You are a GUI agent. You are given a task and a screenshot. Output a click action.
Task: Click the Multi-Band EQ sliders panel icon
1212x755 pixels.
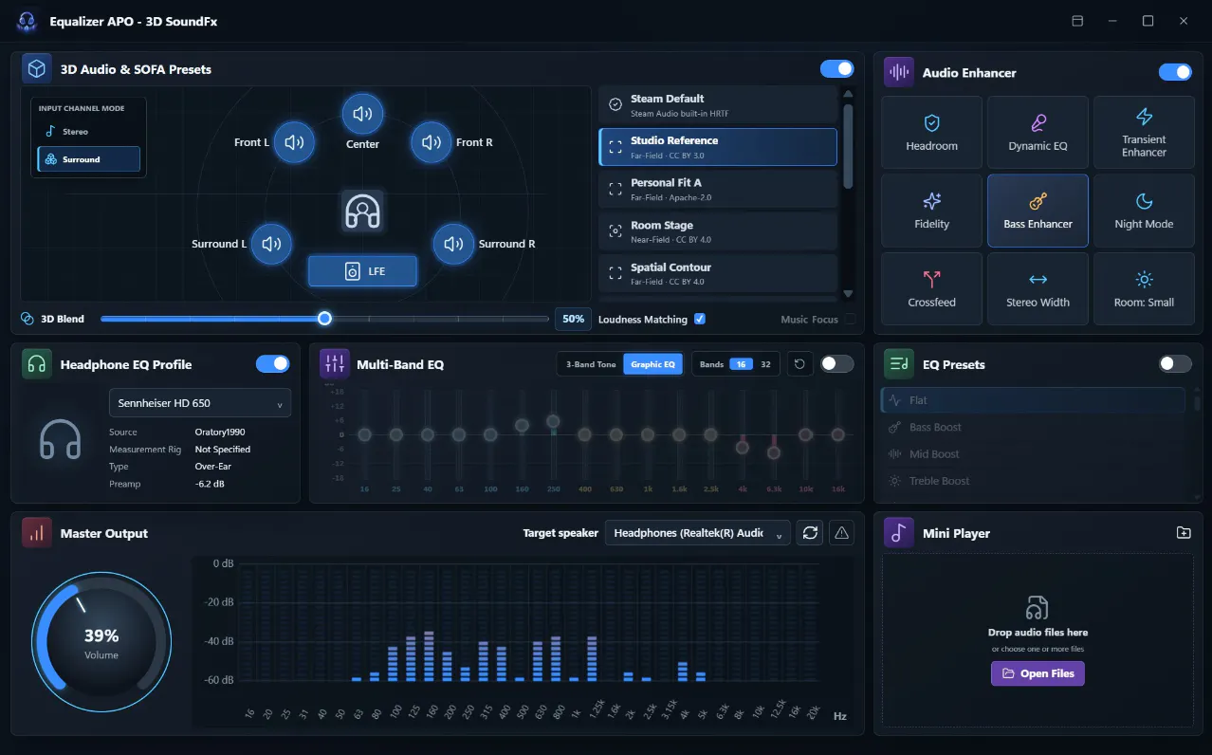pos(335,363)
